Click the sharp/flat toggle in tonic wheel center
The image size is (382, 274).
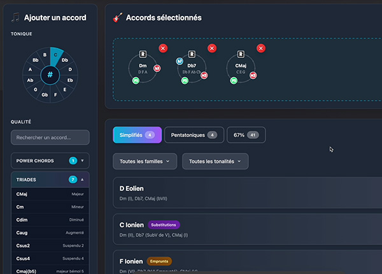tap(50, 75)
